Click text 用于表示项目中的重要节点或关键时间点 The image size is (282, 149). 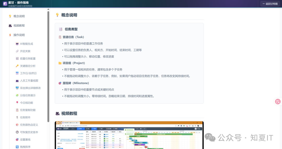(x=89, y=90)
